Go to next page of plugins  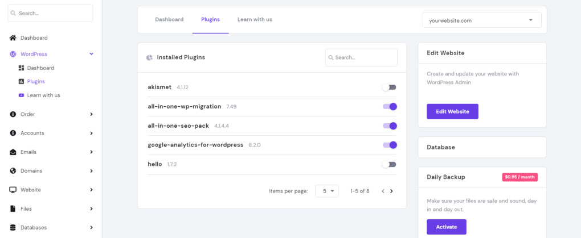click(x=391, y=191)
